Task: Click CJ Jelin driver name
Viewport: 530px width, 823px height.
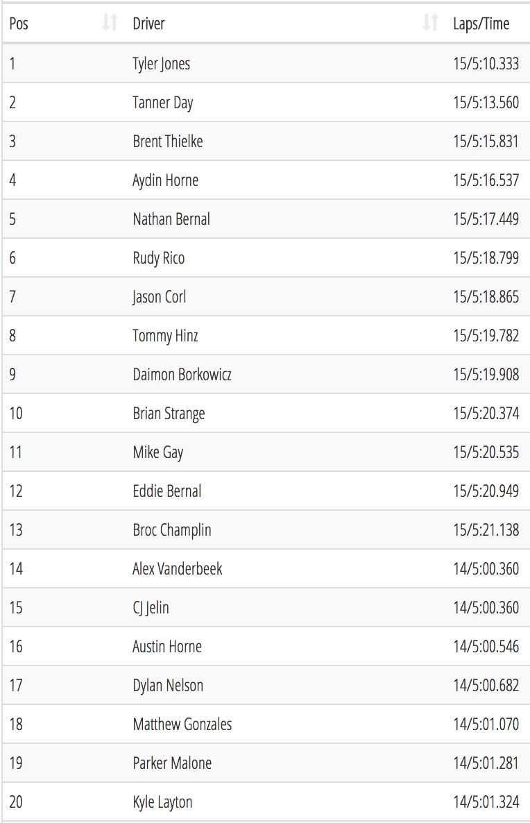Action: (151, 608)
